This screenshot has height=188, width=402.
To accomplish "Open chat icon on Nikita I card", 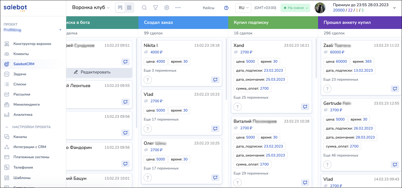I will coord(215,80).
